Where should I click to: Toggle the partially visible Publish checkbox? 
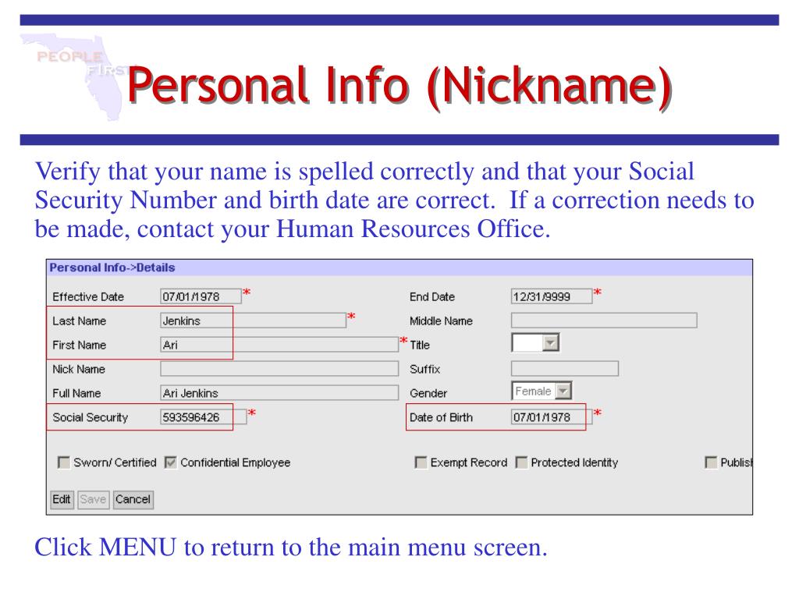711,463
